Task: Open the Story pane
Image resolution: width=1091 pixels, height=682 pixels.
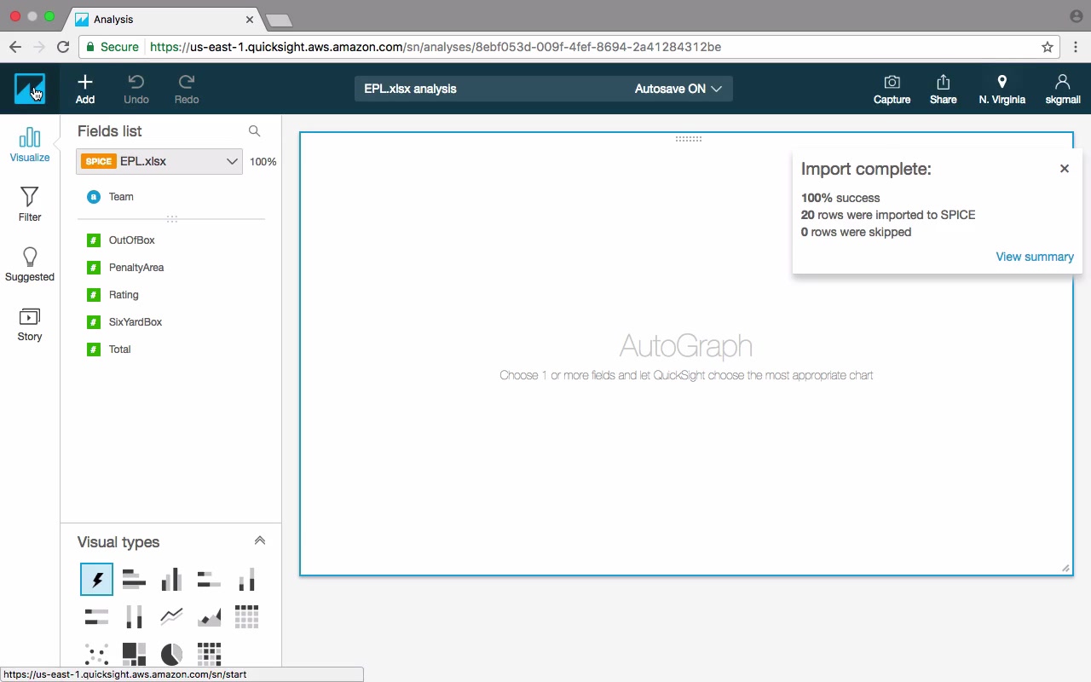Action: point(30,324)
